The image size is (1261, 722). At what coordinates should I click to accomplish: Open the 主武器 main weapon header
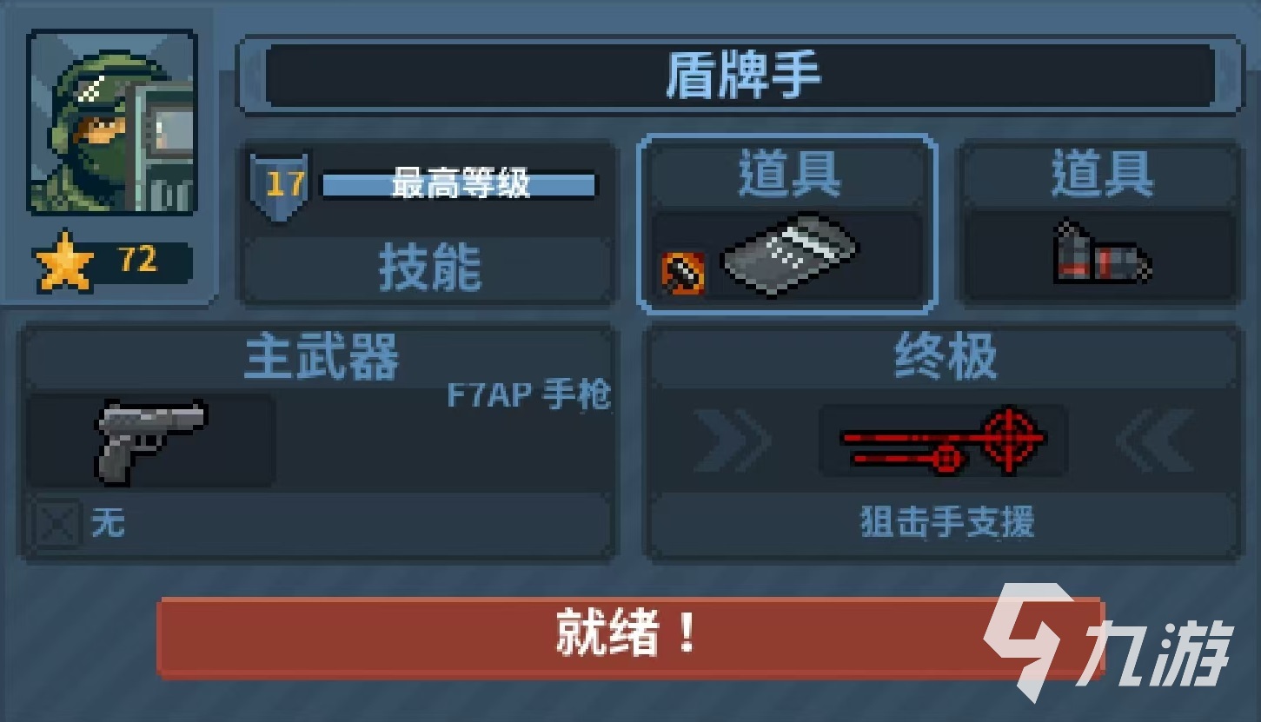click(x=321, y=357)
